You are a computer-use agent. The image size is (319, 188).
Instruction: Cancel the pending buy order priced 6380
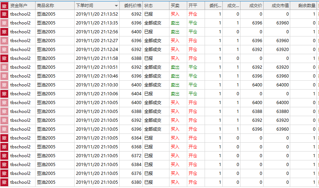(4, 182)
